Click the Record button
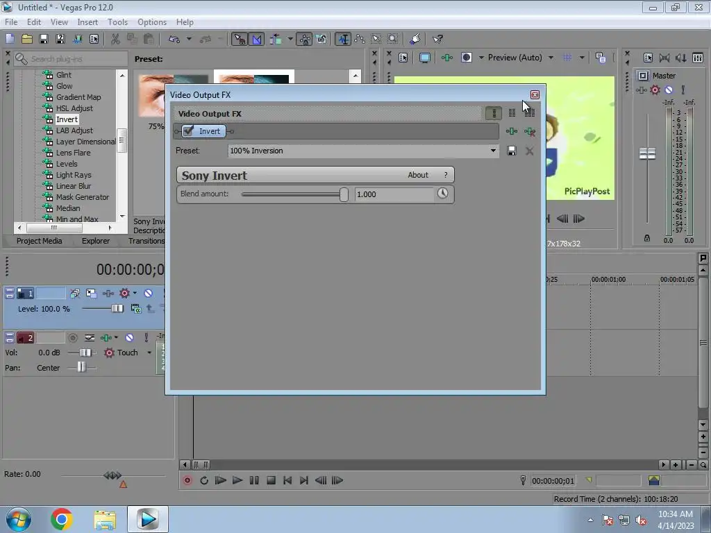Viewport: 711px width, 533px height. click(187, 480)
